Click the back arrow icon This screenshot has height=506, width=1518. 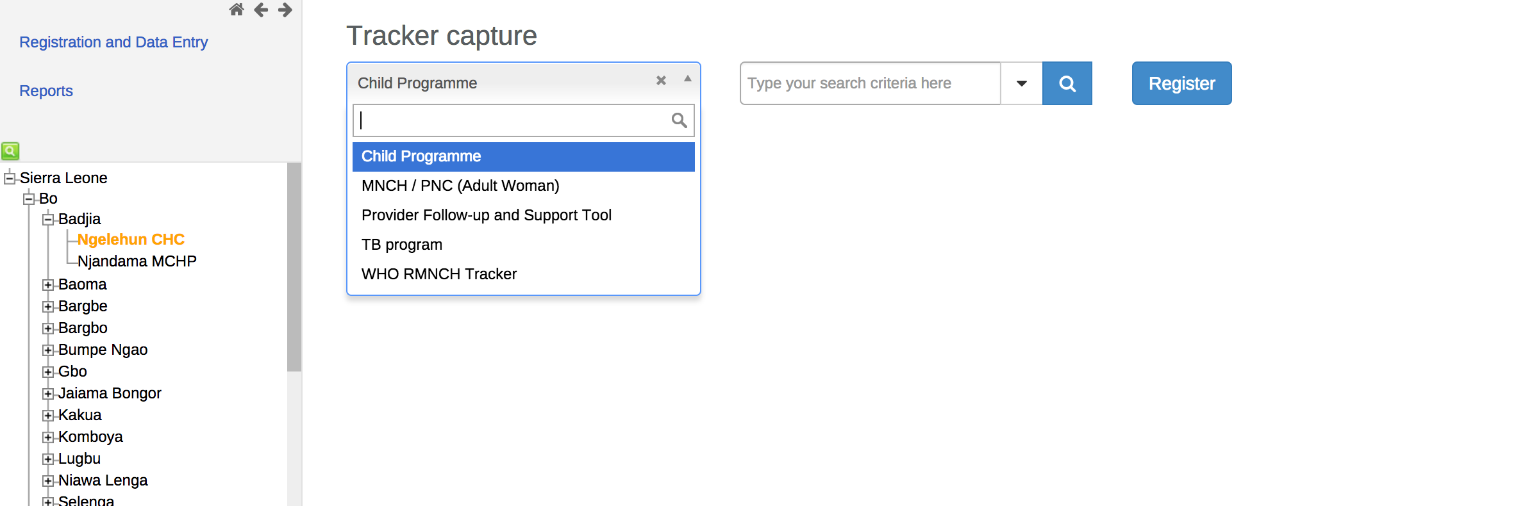tap(261, 10)
